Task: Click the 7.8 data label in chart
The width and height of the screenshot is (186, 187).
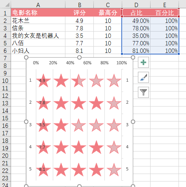Action: click(42, 103)
